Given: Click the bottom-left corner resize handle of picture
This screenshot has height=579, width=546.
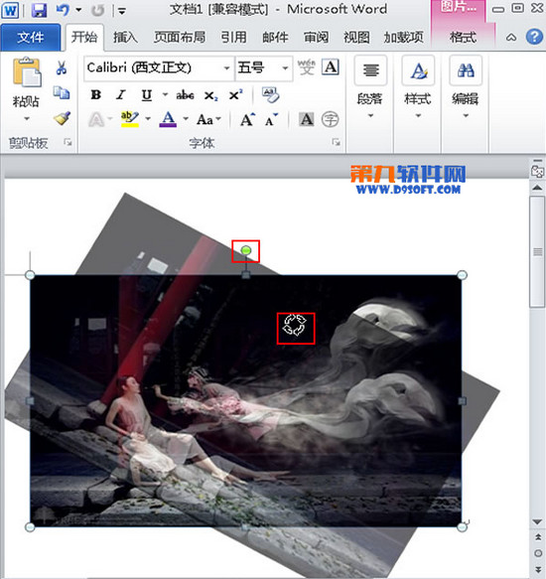Looking at the screenshot, I should [30, 527].
